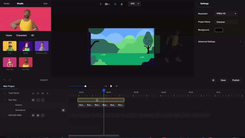Screen dimensions: 245x138
Task: Switch to the Media tab
Action: pos(6,4)
